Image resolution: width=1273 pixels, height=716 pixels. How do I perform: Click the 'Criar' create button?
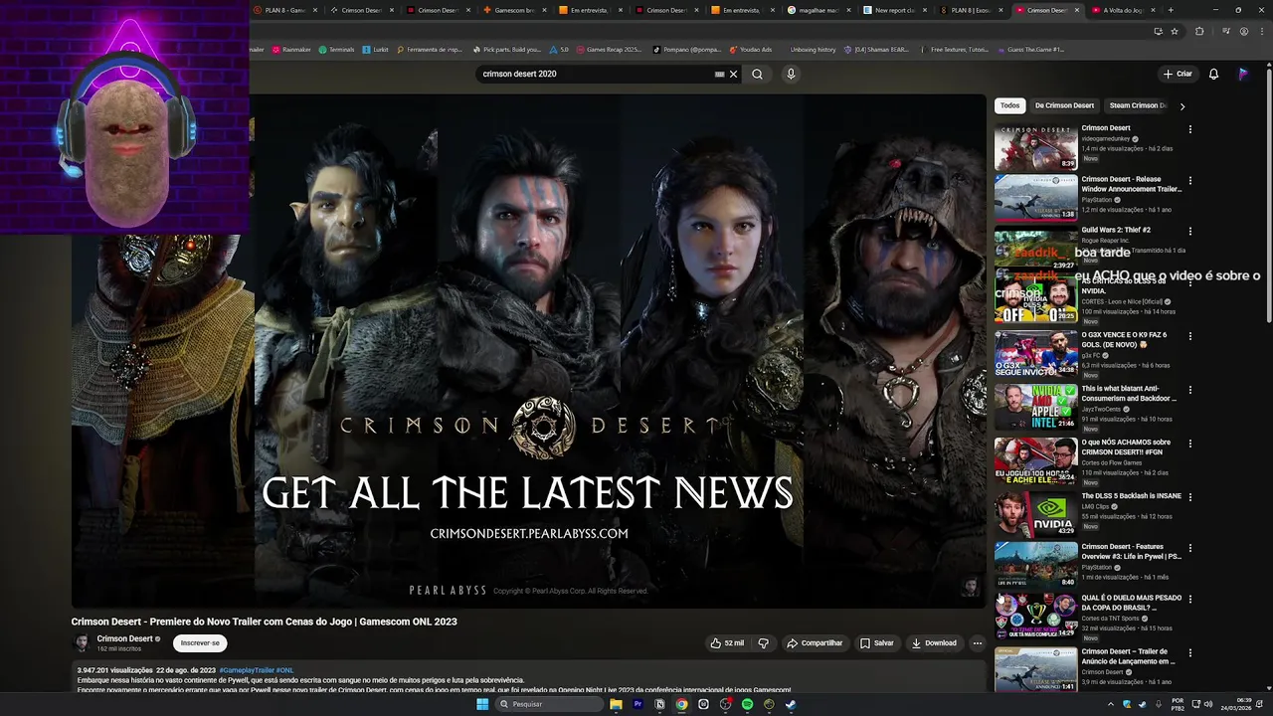click(1178, 74)
